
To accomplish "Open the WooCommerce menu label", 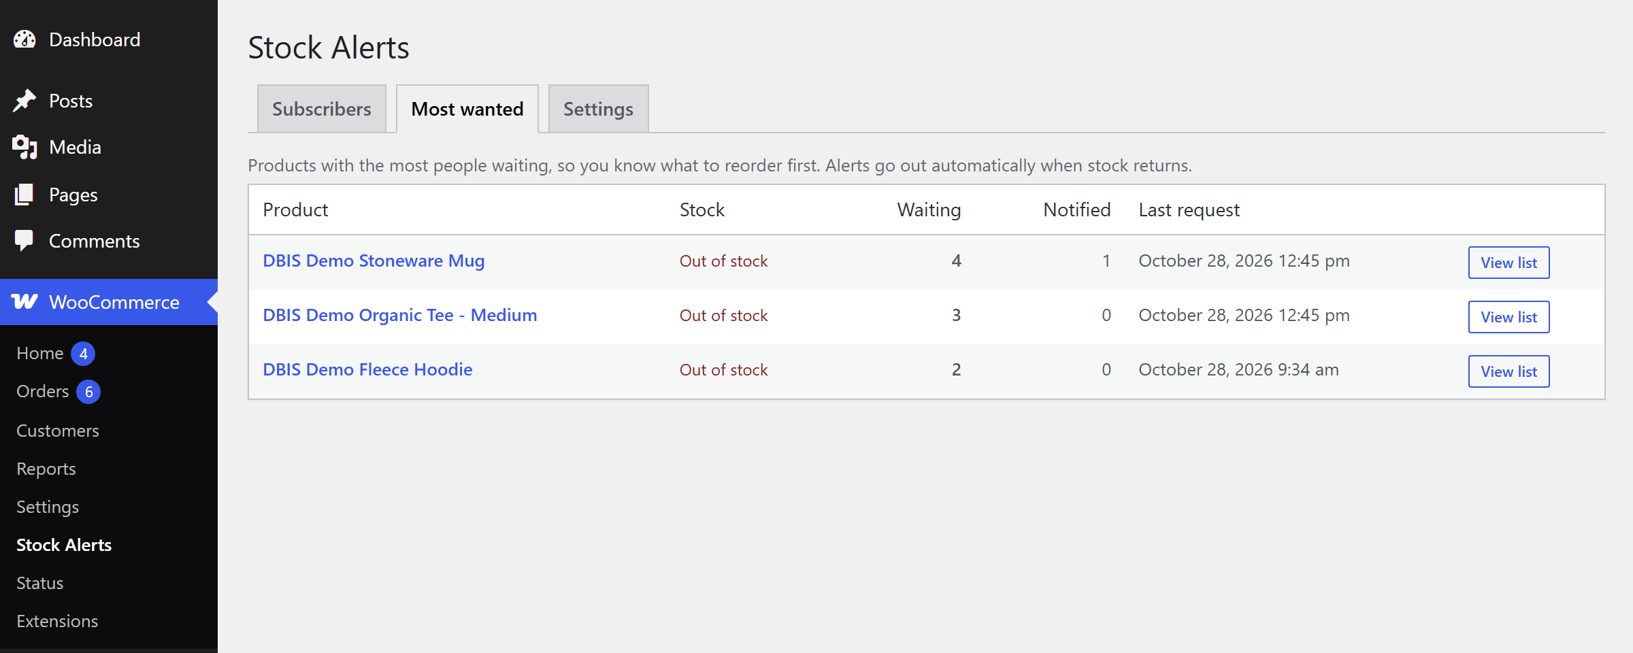I will tap(114, 302).
